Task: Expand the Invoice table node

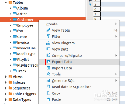Action: pyautogui.click(x=10, y=43)
